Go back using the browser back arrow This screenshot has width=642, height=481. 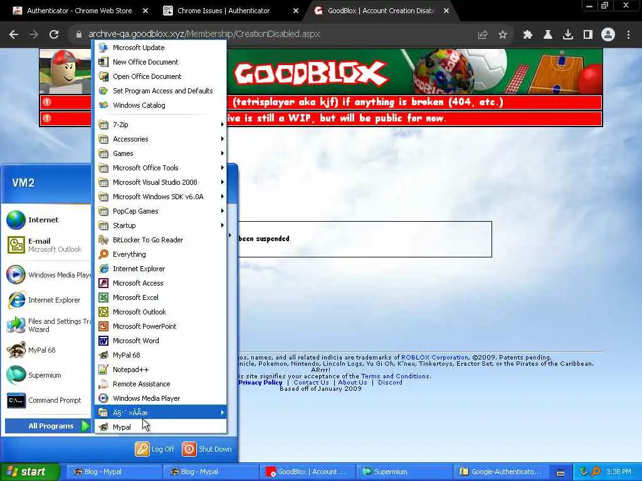(14, 34)
